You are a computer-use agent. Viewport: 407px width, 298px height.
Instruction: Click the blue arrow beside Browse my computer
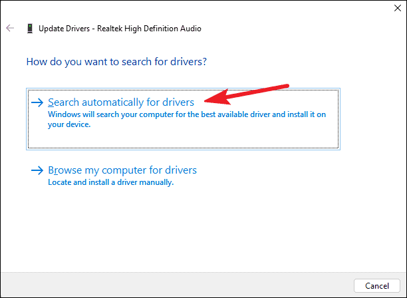click(37, 170)
